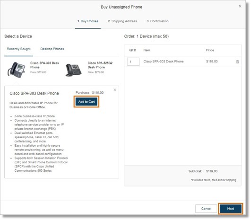
Task: Click the Price: $279.00 text
Action: 96,72
